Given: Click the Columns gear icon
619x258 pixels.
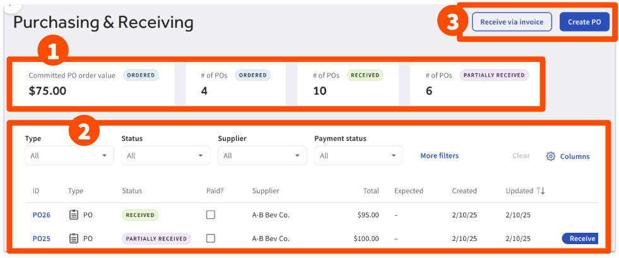Looking at the screenshot, I should tap(550, 156).
